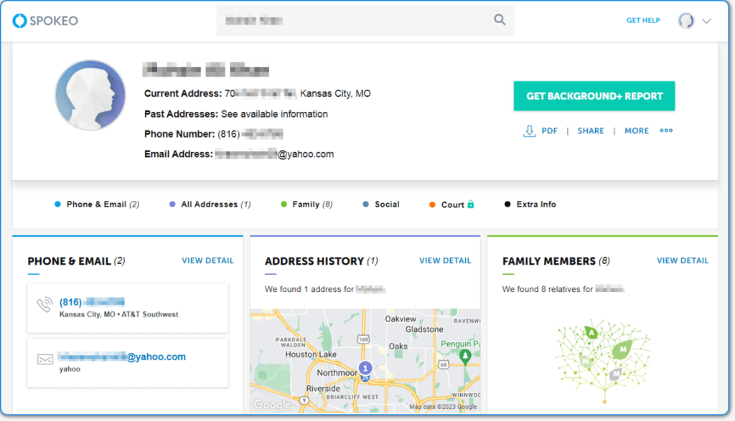The height and width of the screenshot is (421, 735).
Task: Open the MORE options menu
Action: (x=636, y=131)
